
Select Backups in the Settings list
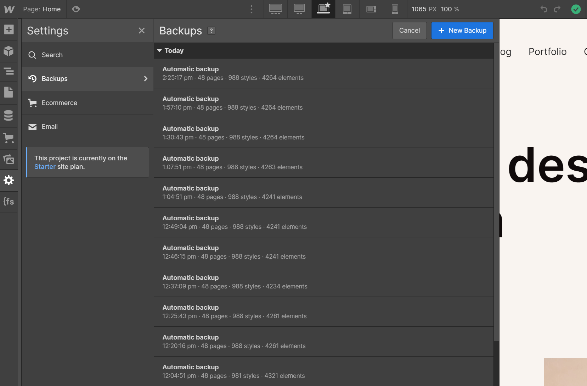(88, 79)
